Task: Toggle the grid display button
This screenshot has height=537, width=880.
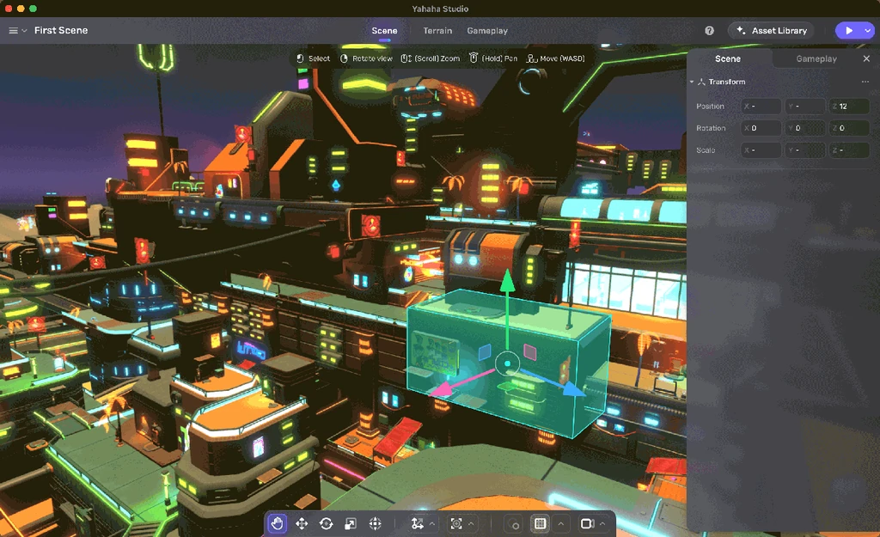Action: pos(540,523)
